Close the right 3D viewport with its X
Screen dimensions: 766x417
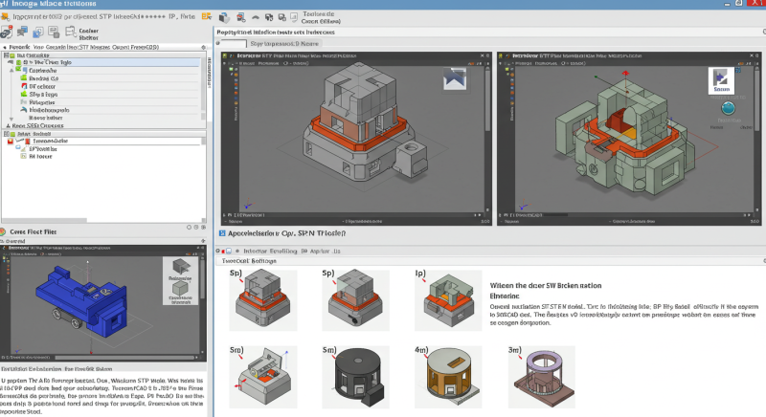(x=751, y=55)
